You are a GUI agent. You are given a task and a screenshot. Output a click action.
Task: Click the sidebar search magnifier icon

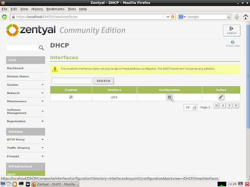coord(41,48)
